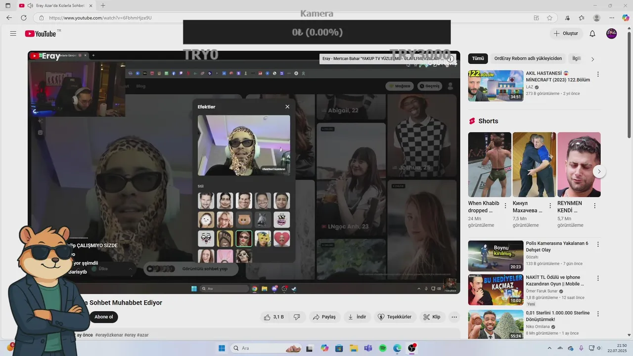Open menu for 0,01 Sterlini video
The width and height of the screenshot is (633, 356).
tap(598, 313)
